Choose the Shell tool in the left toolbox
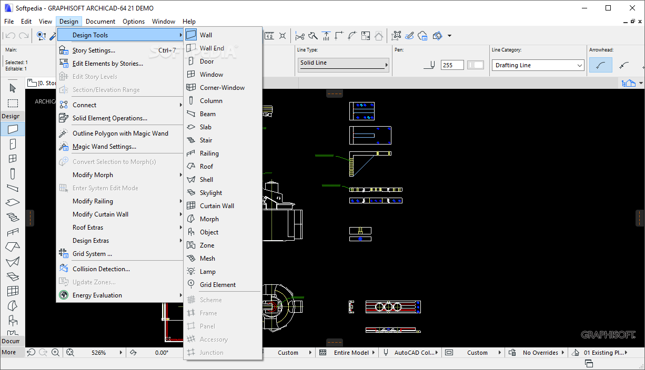 pos(13,261)
